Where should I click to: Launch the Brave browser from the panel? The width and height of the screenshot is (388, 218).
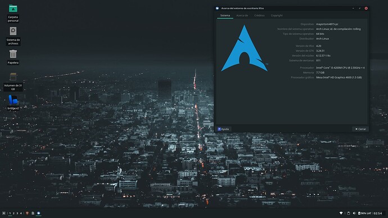click(27, 213)
